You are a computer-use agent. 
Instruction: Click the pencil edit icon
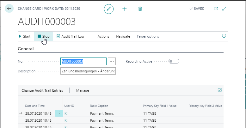coord(109,9)
